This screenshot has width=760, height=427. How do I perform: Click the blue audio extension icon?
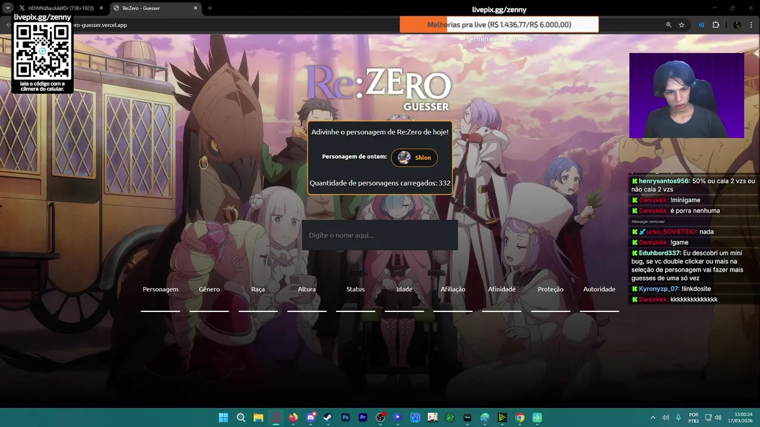coord(701,25)
